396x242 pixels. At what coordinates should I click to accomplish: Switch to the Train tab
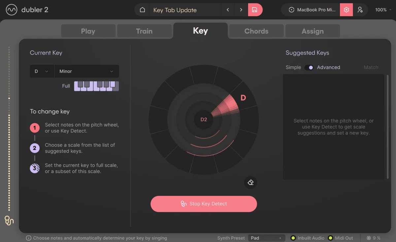(x=144, y=31)
